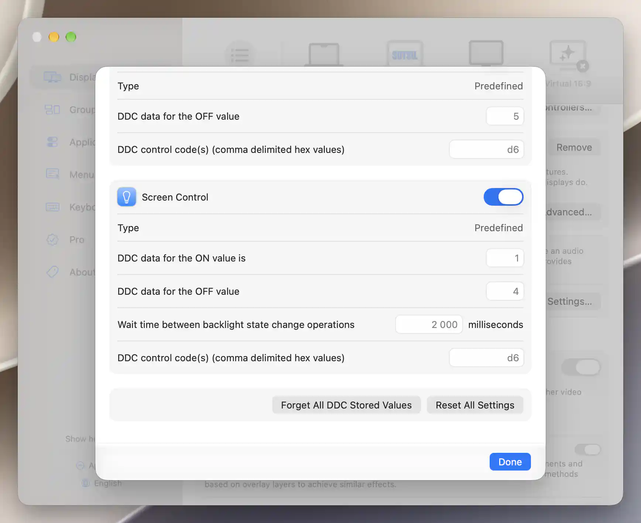Select the laptop display icon in background

[324, 54]
